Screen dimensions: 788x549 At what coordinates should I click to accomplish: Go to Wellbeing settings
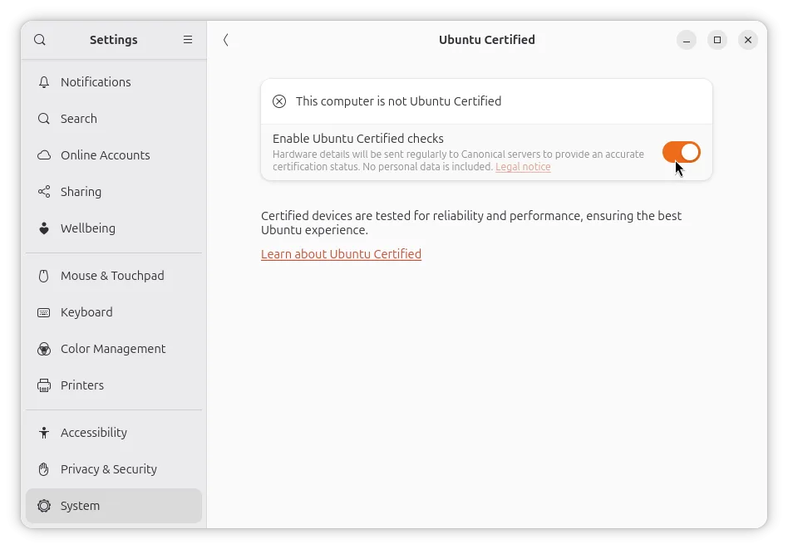[x=114, y=228]
